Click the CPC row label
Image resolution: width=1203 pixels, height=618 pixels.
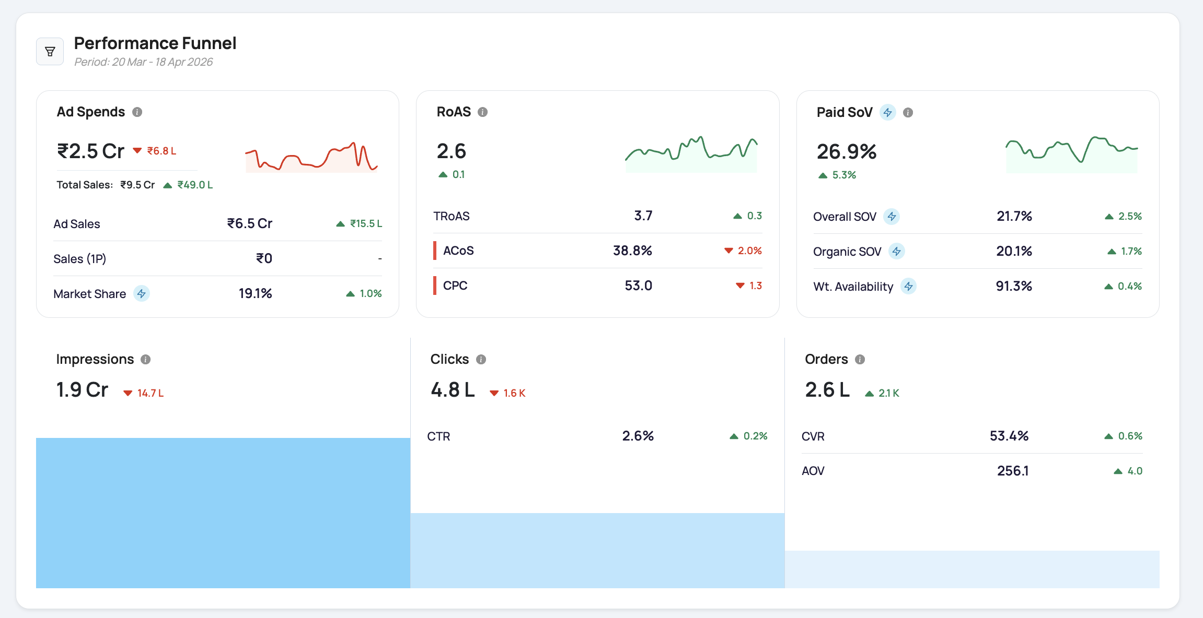click(x=455, y=286)
